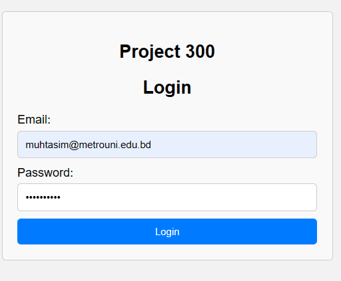The width and height of the screenshot is (341, 281).
Task: Click the 'Login' heading text
Action: pyautogui.click(x=167, y=88)
